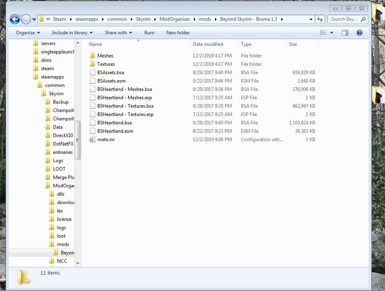Select BSAssets.esm file icon
The width and height of the screenshot is (385, 291).
[92, 81]
